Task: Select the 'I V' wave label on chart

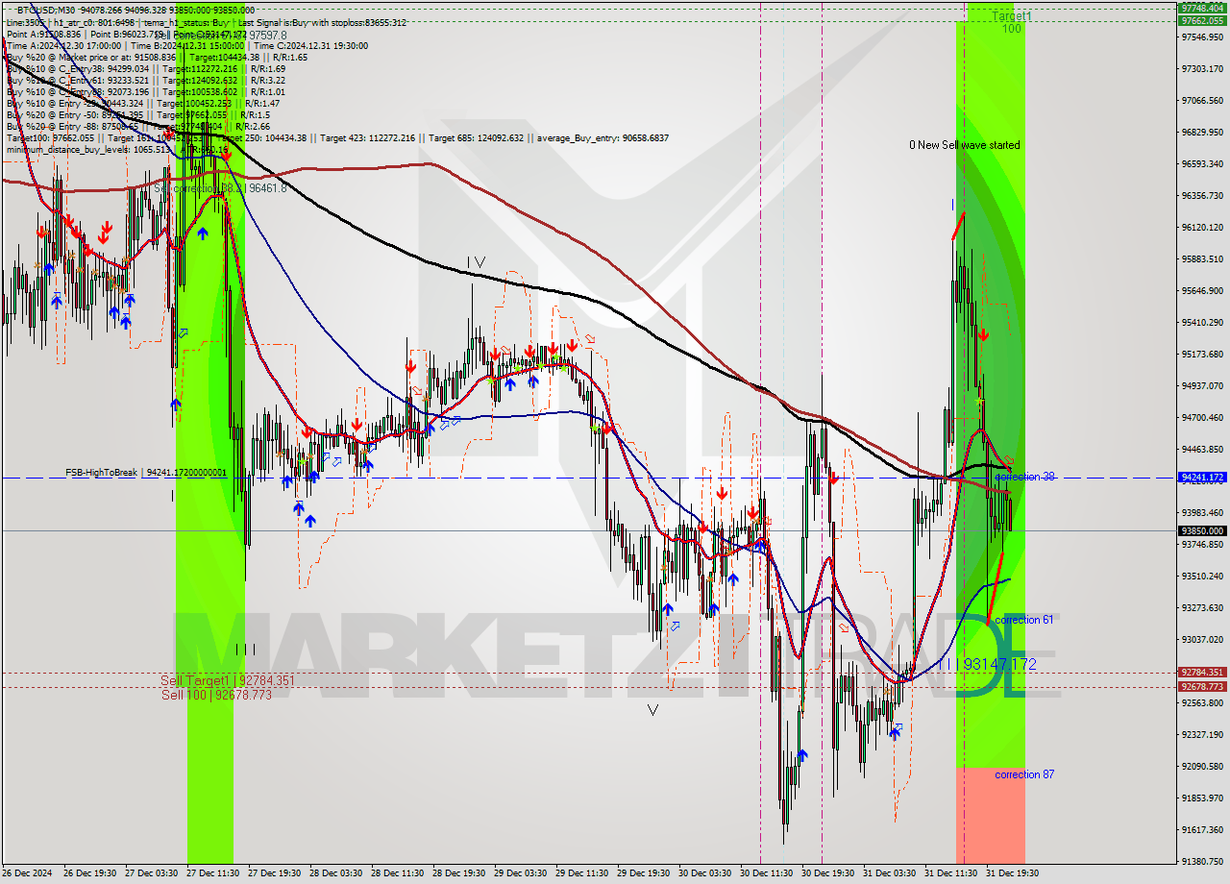Action: tap(476, 262)
